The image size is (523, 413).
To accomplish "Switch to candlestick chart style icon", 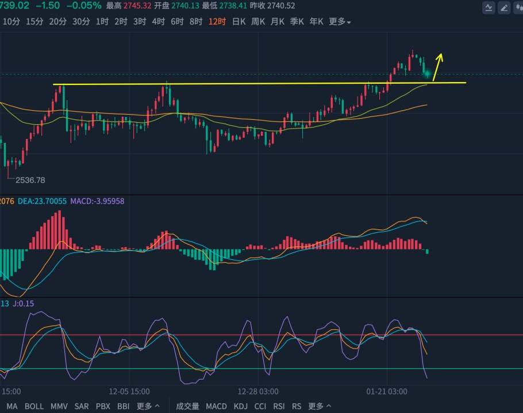I will point(518,7).
